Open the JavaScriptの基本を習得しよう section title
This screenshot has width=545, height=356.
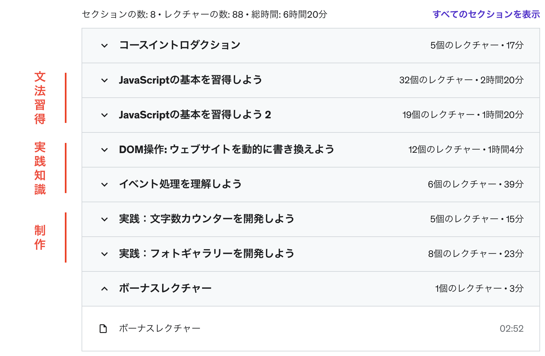191,80
